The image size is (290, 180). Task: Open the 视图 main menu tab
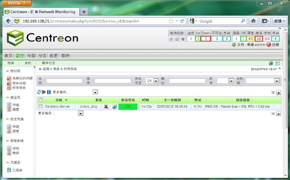[x=31, y=56]
